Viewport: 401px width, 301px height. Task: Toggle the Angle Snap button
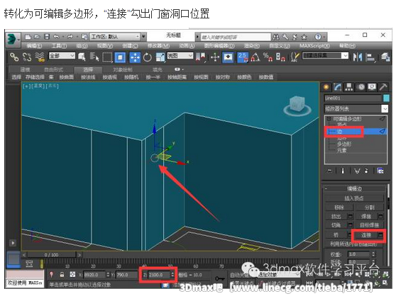tap(256, 57)
